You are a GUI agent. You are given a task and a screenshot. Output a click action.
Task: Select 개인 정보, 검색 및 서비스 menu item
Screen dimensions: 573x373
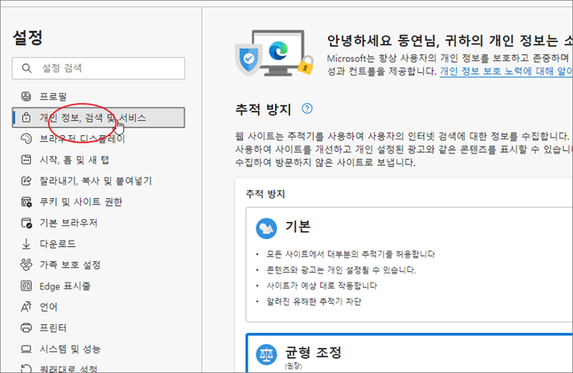click(x=99, y=117)
